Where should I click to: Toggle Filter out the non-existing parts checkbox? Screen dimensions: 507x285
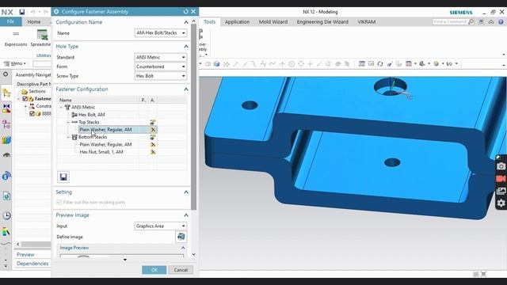59,202
